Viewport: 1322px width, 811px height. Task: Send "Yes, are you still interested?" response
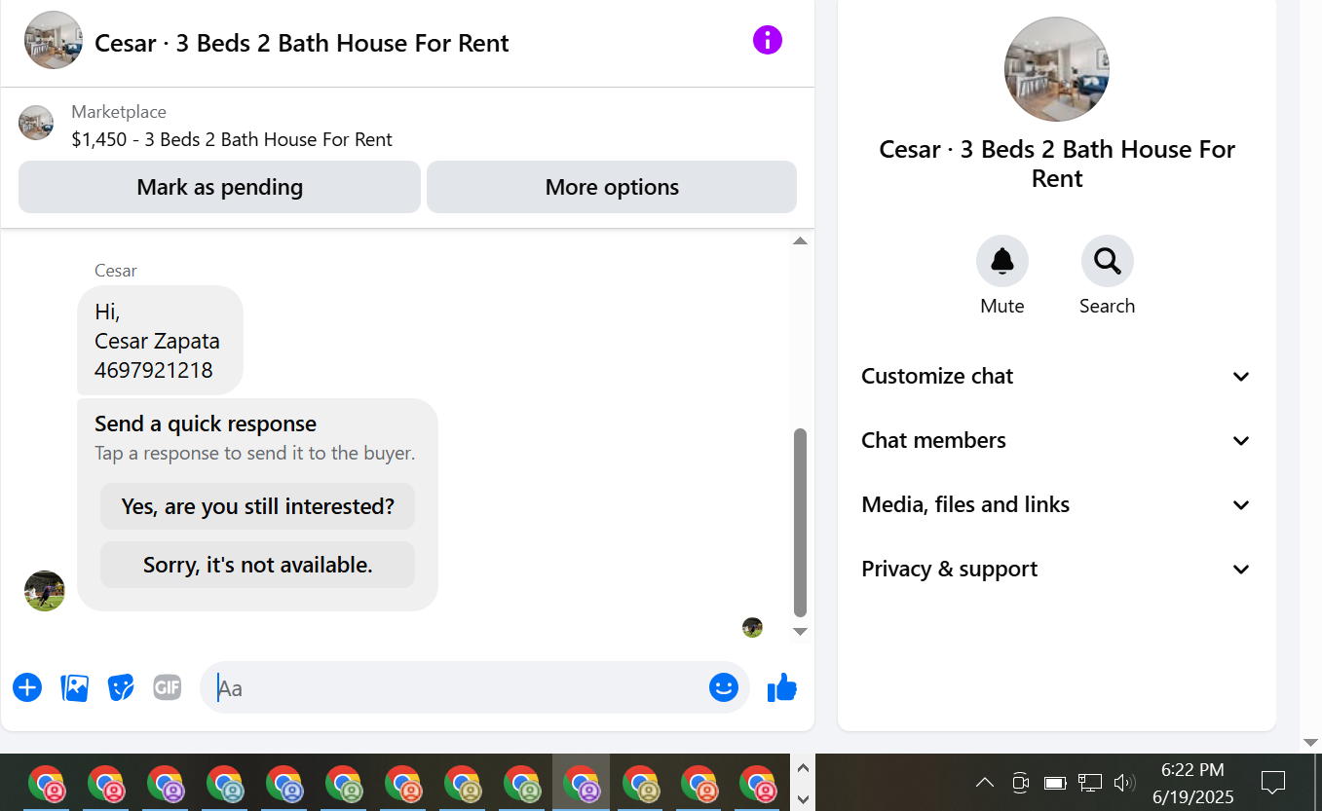pos(257,506)
